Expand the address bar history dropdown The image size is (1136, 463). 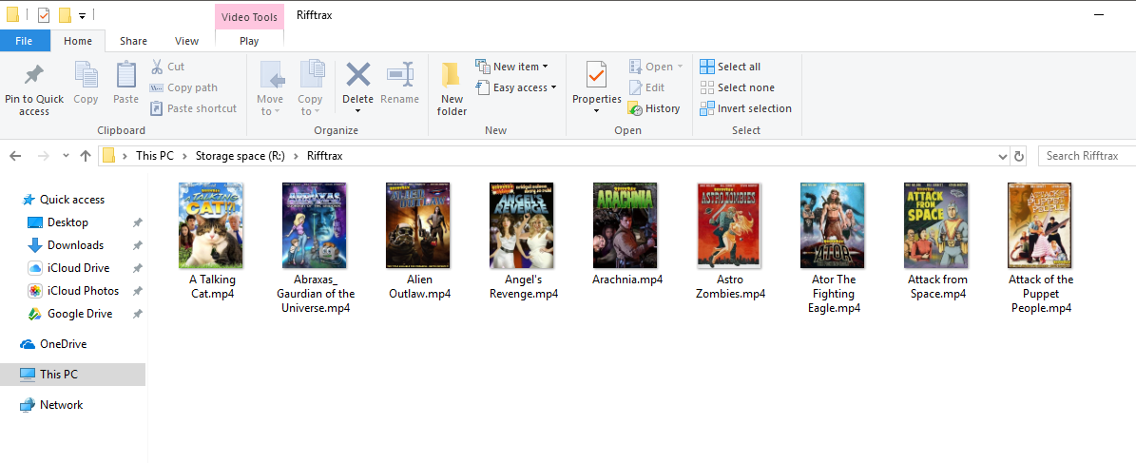point(1003,156)
